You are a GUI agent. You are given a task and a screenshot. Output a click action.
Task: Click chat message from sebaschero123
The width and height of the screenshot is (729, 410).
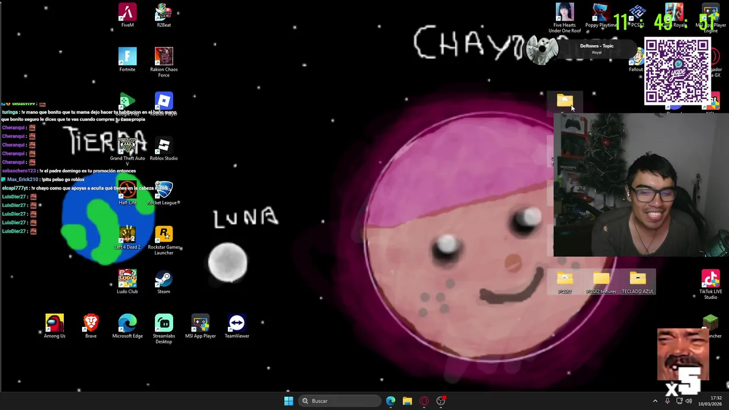69,171
